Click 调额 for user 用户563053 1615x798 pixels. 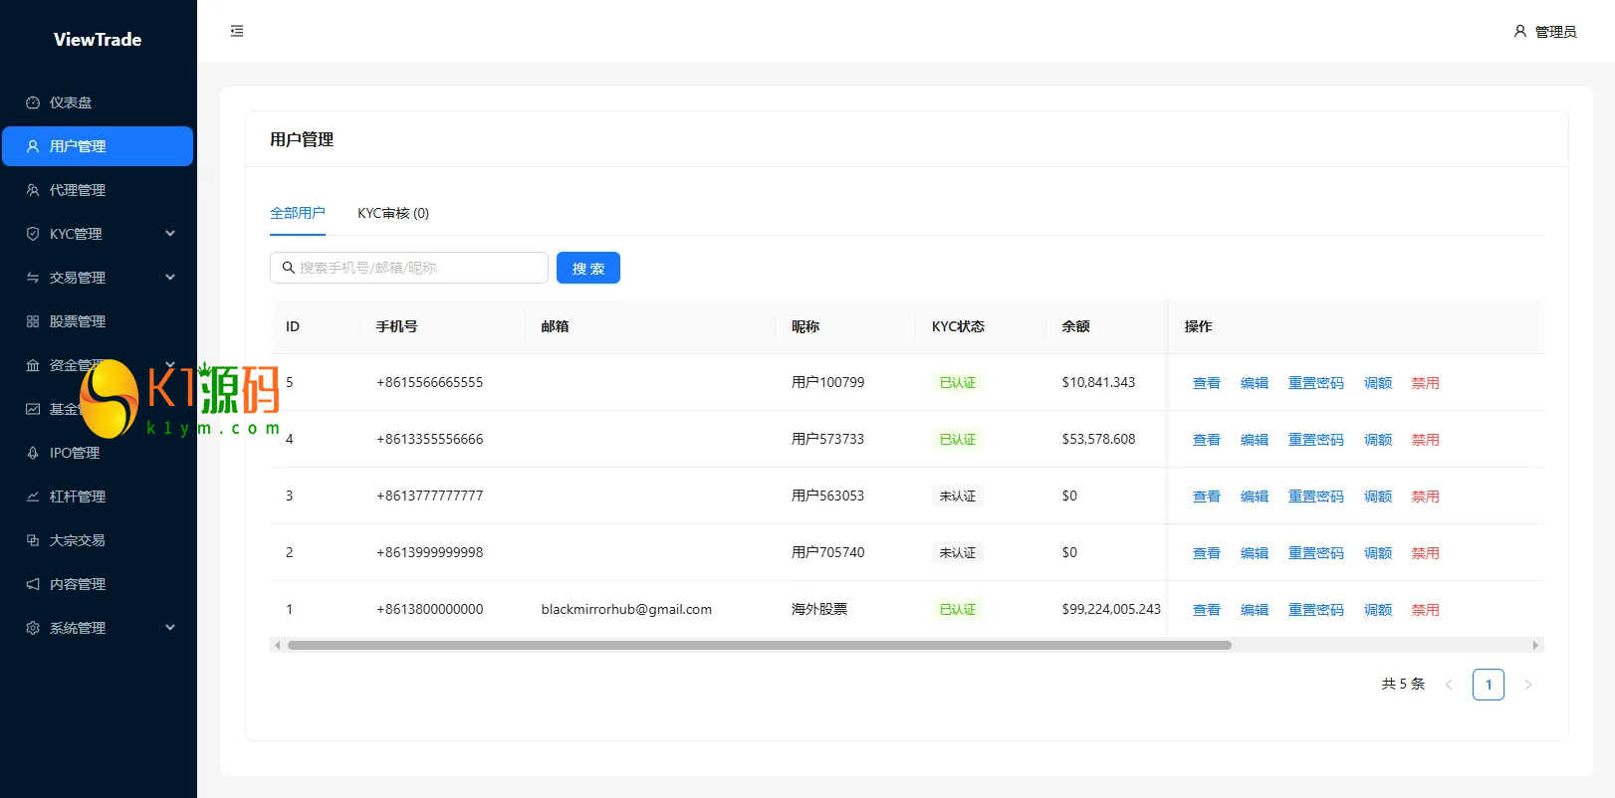(x=1378, y=497)
